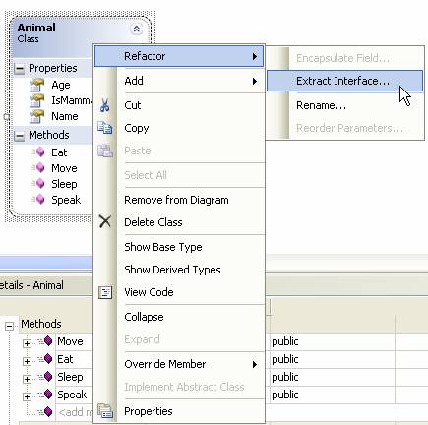Click the Age property icon
This screenshot has height=425, width=428.
37,85
